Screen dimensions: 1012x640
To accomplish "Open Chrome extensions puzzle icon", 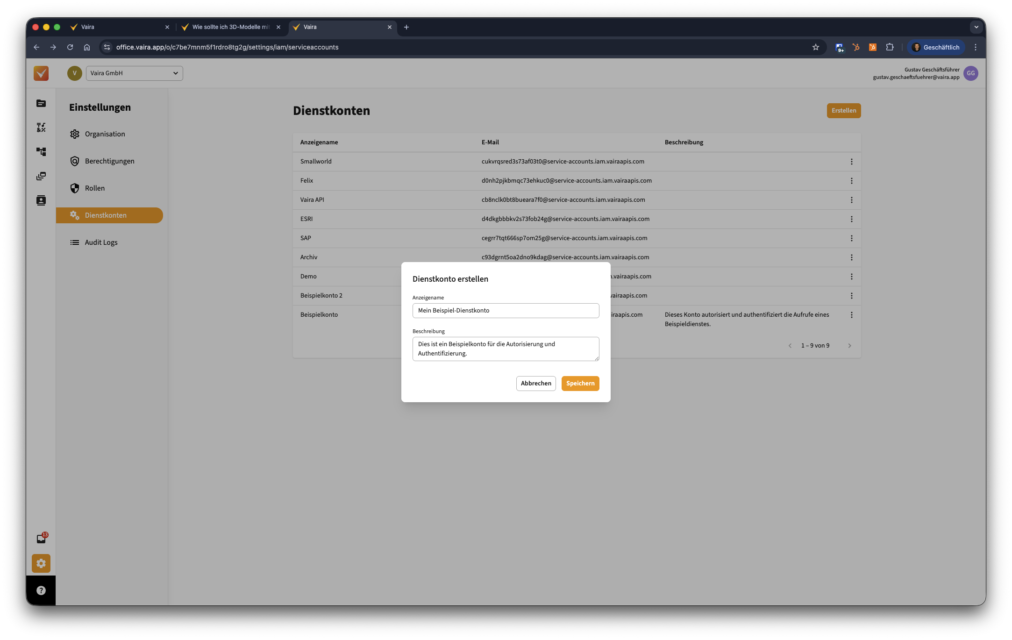I will pyautogui.click(x=890, y=47).
